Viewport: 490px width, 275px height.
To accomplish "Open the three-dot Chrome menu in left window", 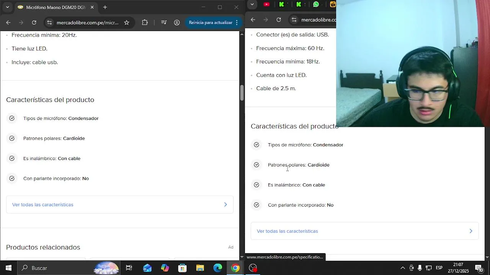I will pos(237,23).
